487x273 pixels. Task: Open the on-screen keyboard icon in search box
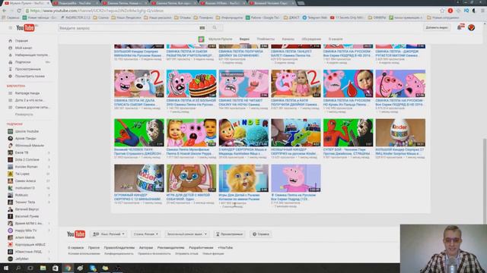(202, 28)
